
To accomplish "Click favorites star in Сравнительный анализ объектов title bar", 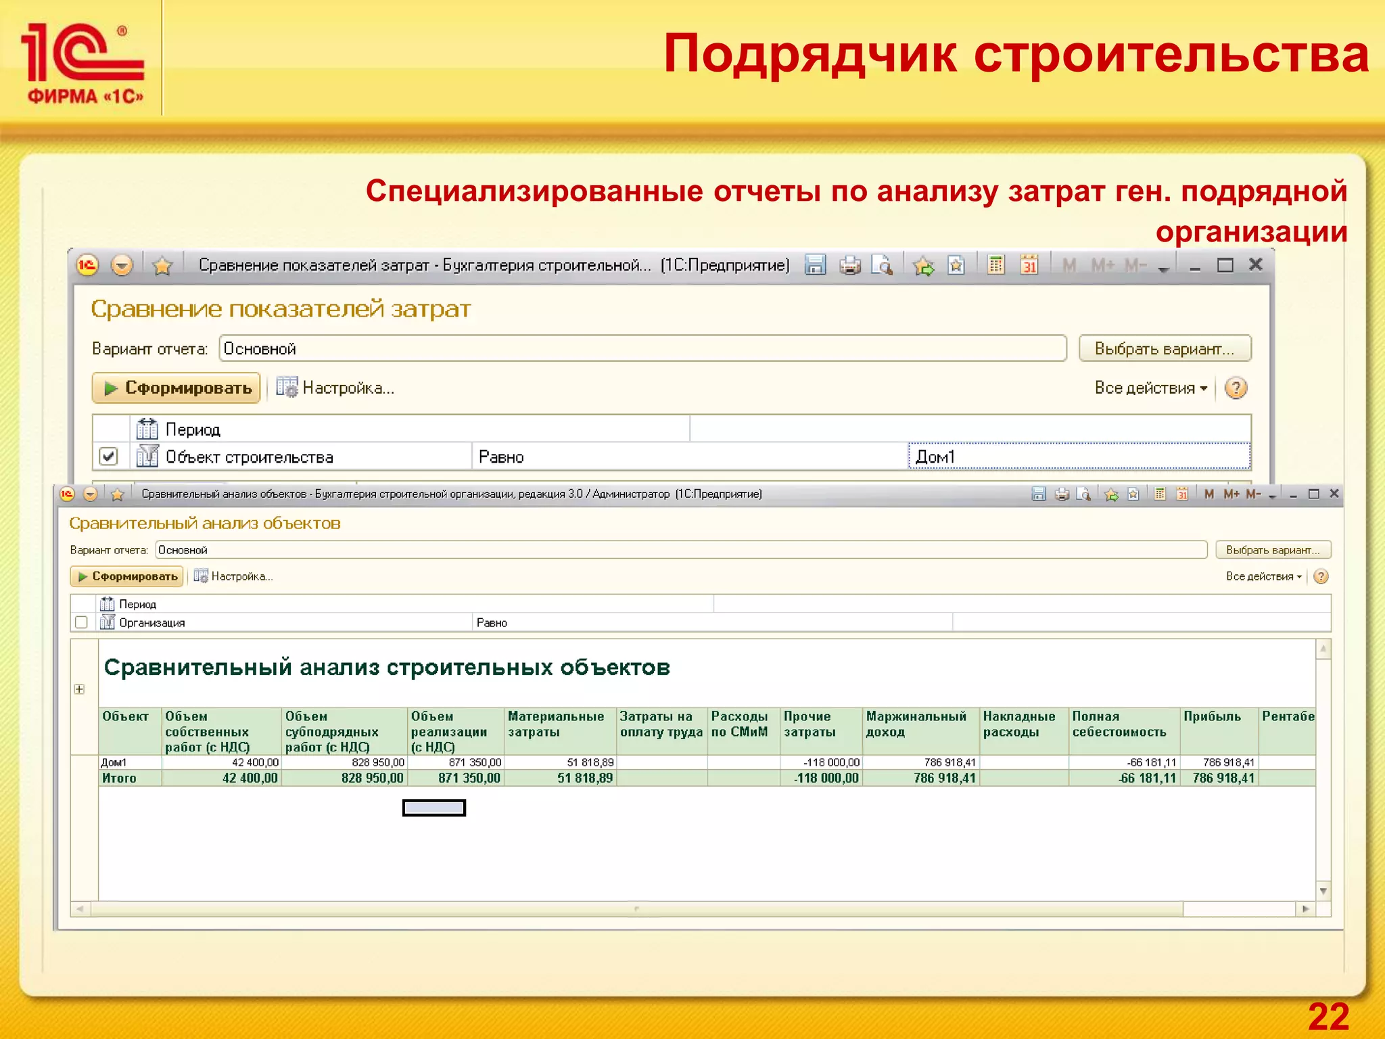I will (117, 494).
